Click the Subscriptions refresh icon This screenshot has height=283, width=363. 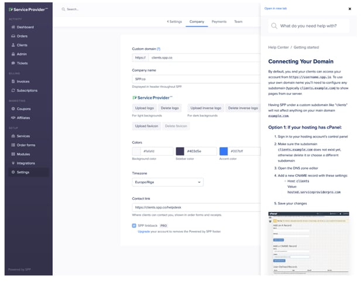point(13,91)
